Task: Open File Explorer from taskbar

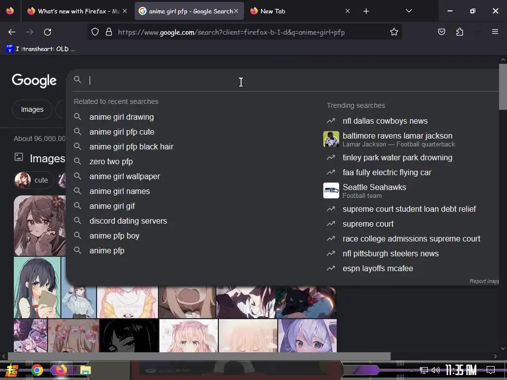Action: [x=85, y=370]
